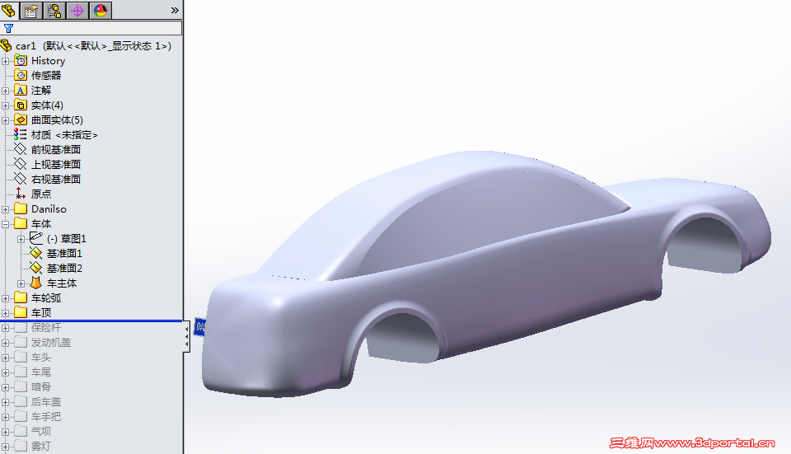791x454 pixels.
Task: Expand the 注解 node
Action: click(5, 91)
